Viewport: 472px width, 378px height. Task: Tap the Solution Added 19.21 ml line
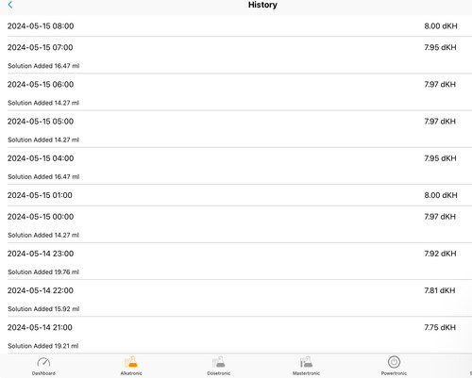pos(43,346)
